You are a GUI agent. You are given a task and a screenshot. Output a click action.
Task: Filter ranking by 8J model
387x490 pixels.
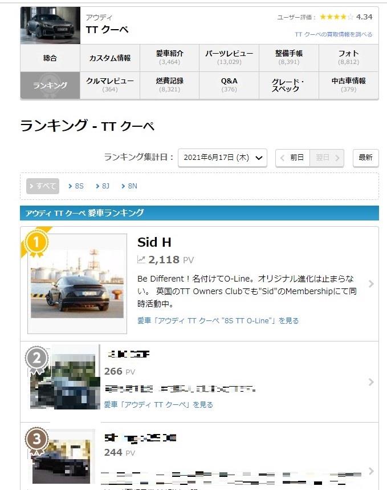(103, 186)
